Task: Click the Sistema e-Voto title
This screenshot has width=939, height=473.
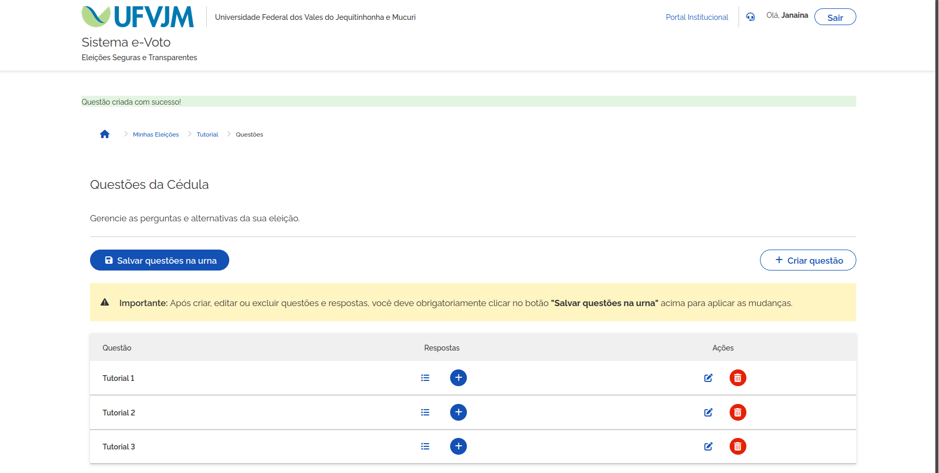Action: point(126,42)
